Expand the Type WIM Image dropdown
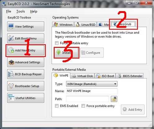Screen dimensions: 154x129 pyautogui.click(x=92, y=84)
